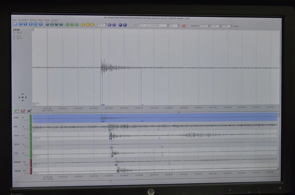The image size is (295, 195).
Task: Open the Locator menu
Action: click(x=55, y=20)
